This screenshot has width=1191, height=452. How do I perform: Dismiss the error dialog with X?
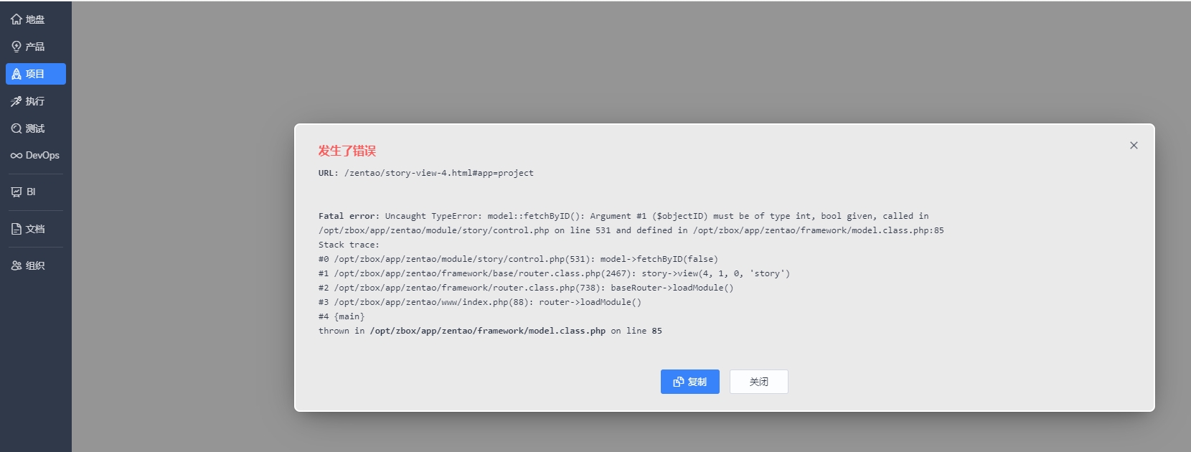pos(1134,145)
